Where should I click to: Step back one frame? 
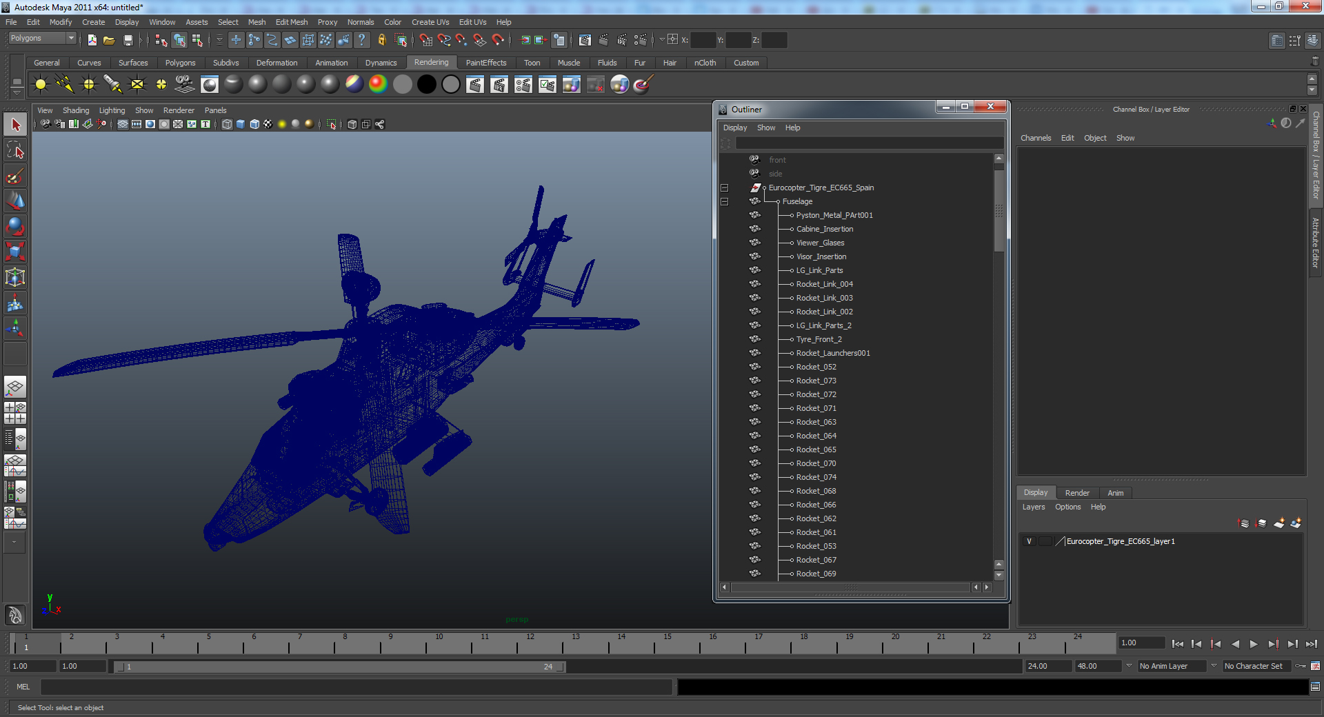click(x=1196, y=644)
